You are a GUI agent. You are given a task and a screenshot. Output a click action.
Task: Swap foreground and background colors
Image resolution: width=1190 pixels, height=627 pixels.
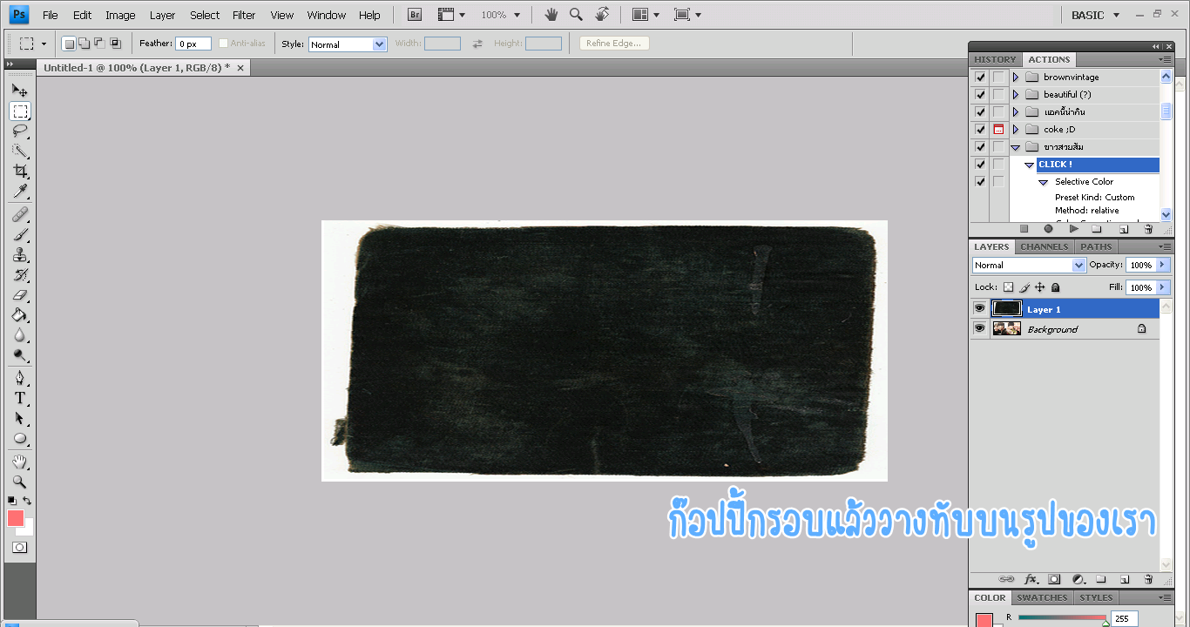click(27, 501)
